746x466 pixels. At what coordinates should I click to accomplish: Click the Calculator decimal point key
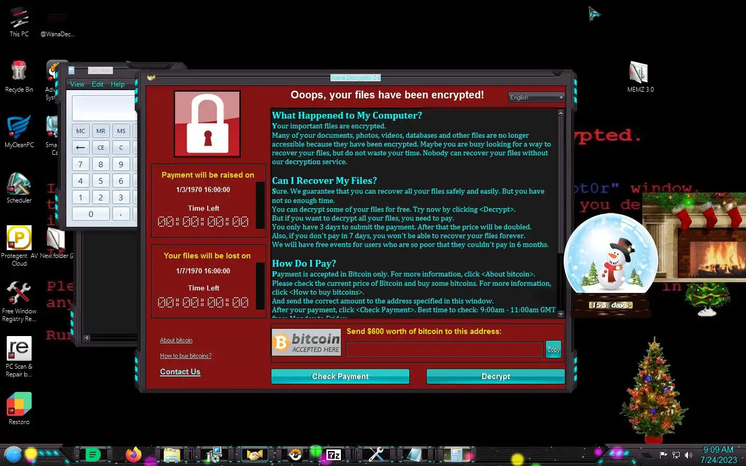click(121, 214)
